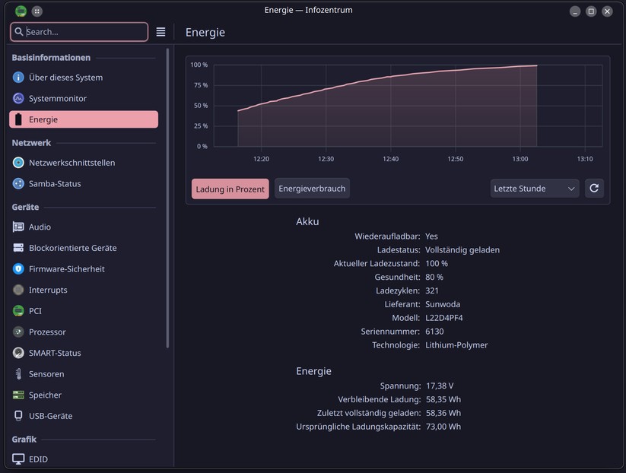Open the Audio sidebar entry
The image size is (626, 473).
click(x=40, y=227)
